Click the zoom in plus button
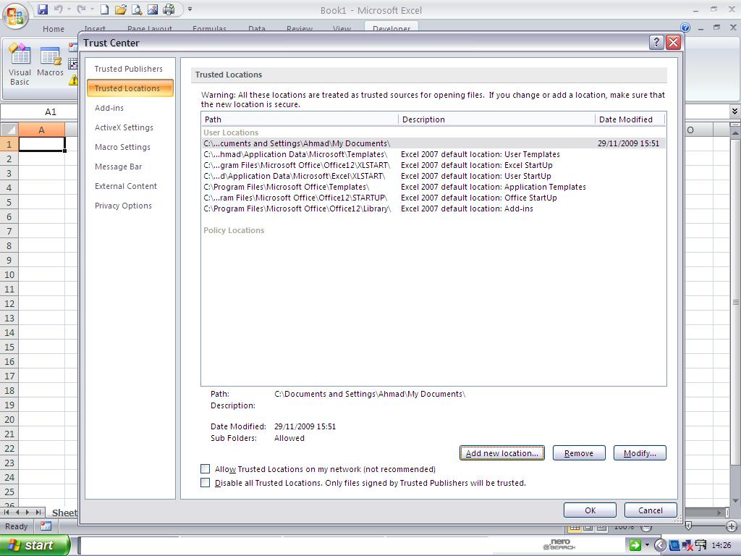 [731, 526]
